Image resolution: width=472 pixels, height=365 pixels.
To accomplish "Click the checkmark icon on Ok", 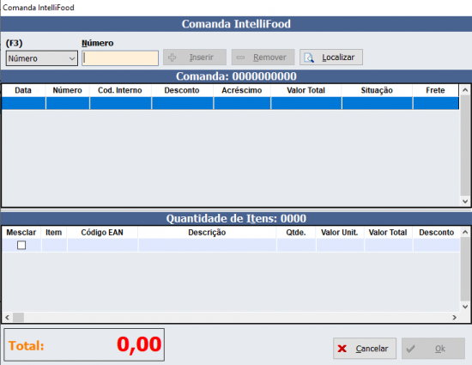I will pyautogui.click(x=410, y=349).
